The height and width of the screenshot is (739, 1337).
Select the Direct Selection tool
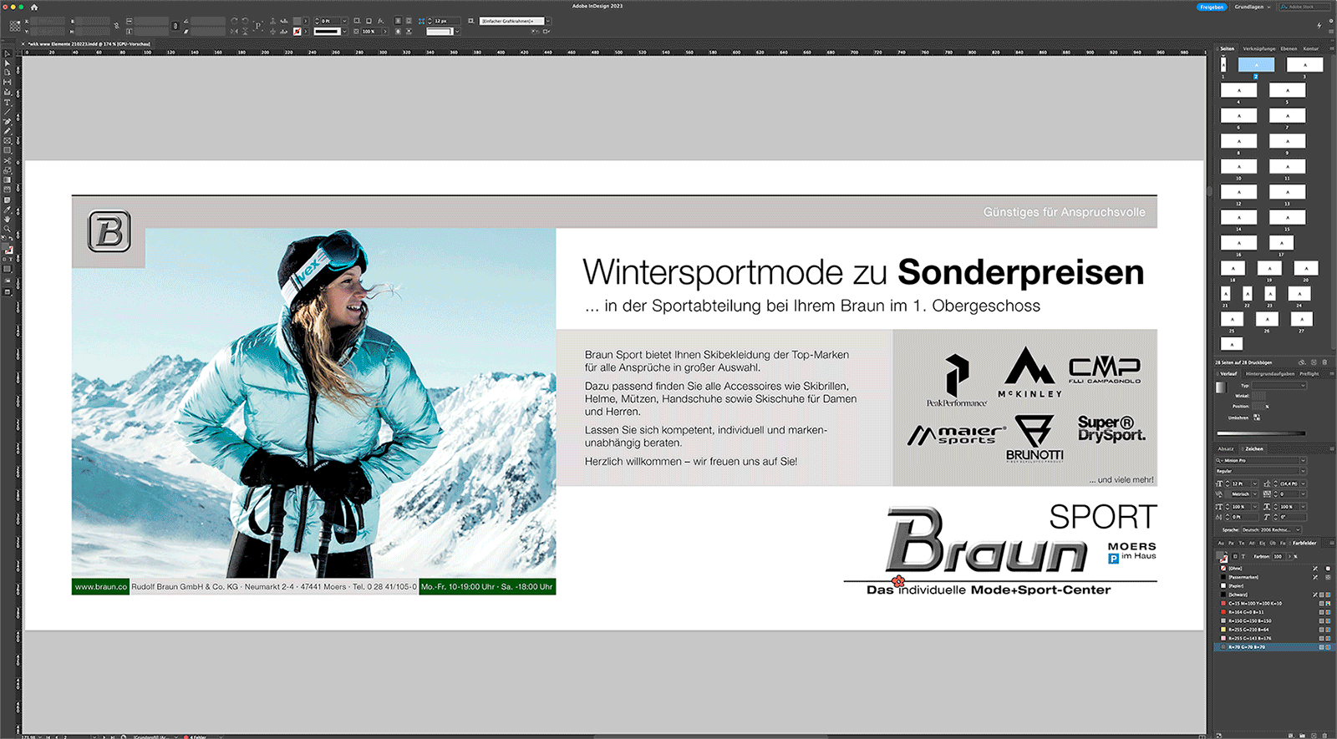click(x=8, y=63)
